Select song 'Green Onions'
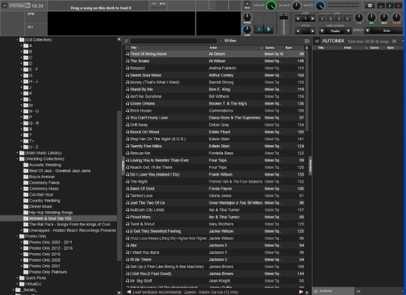The width and height of the screenshot is (406, 295). 215,104
